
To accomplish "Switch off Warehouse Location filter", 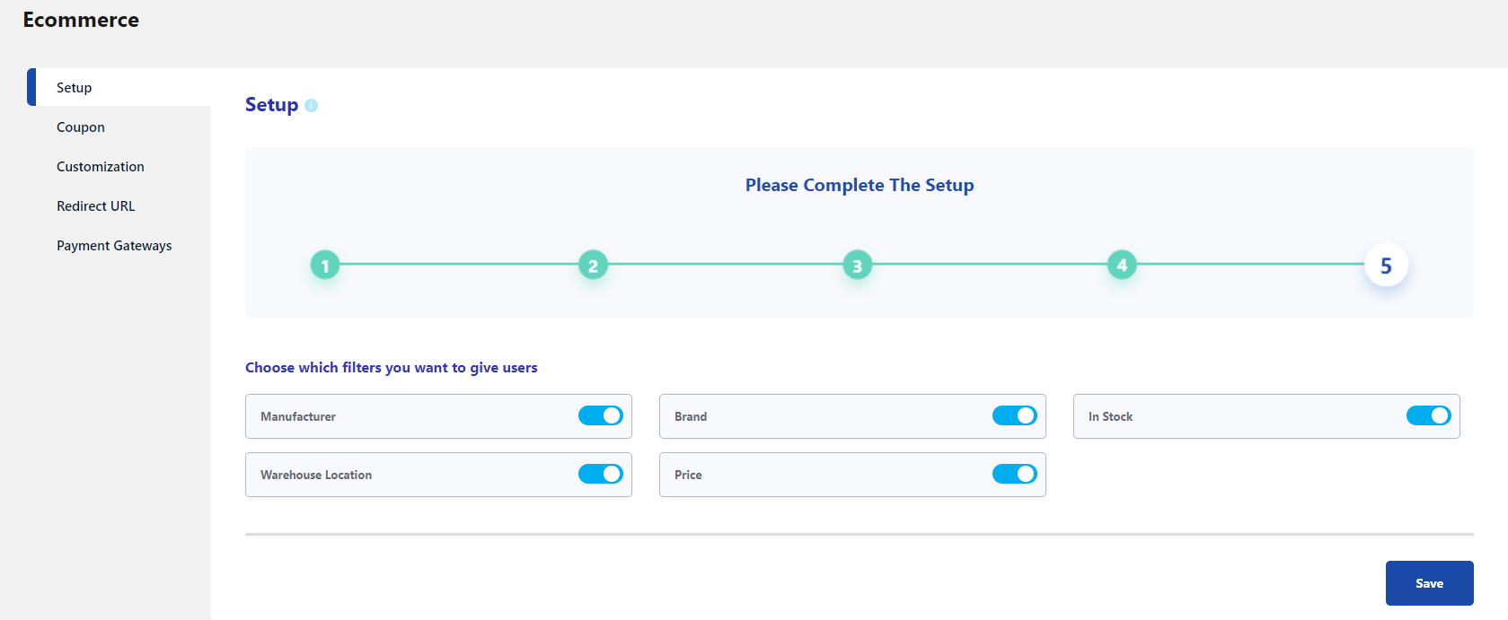I will [600, 474].
